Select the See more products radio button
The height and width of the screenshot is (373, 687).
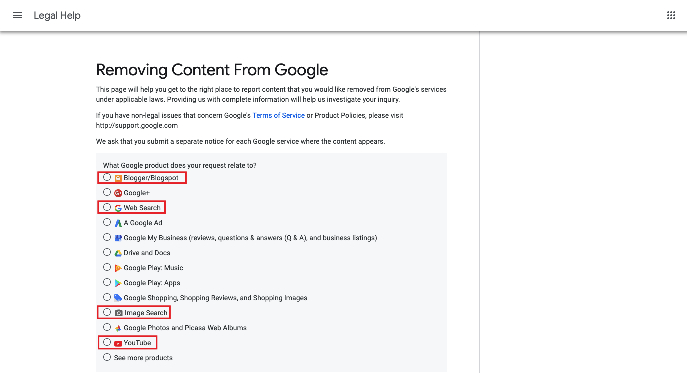click(x=107, y=357)
